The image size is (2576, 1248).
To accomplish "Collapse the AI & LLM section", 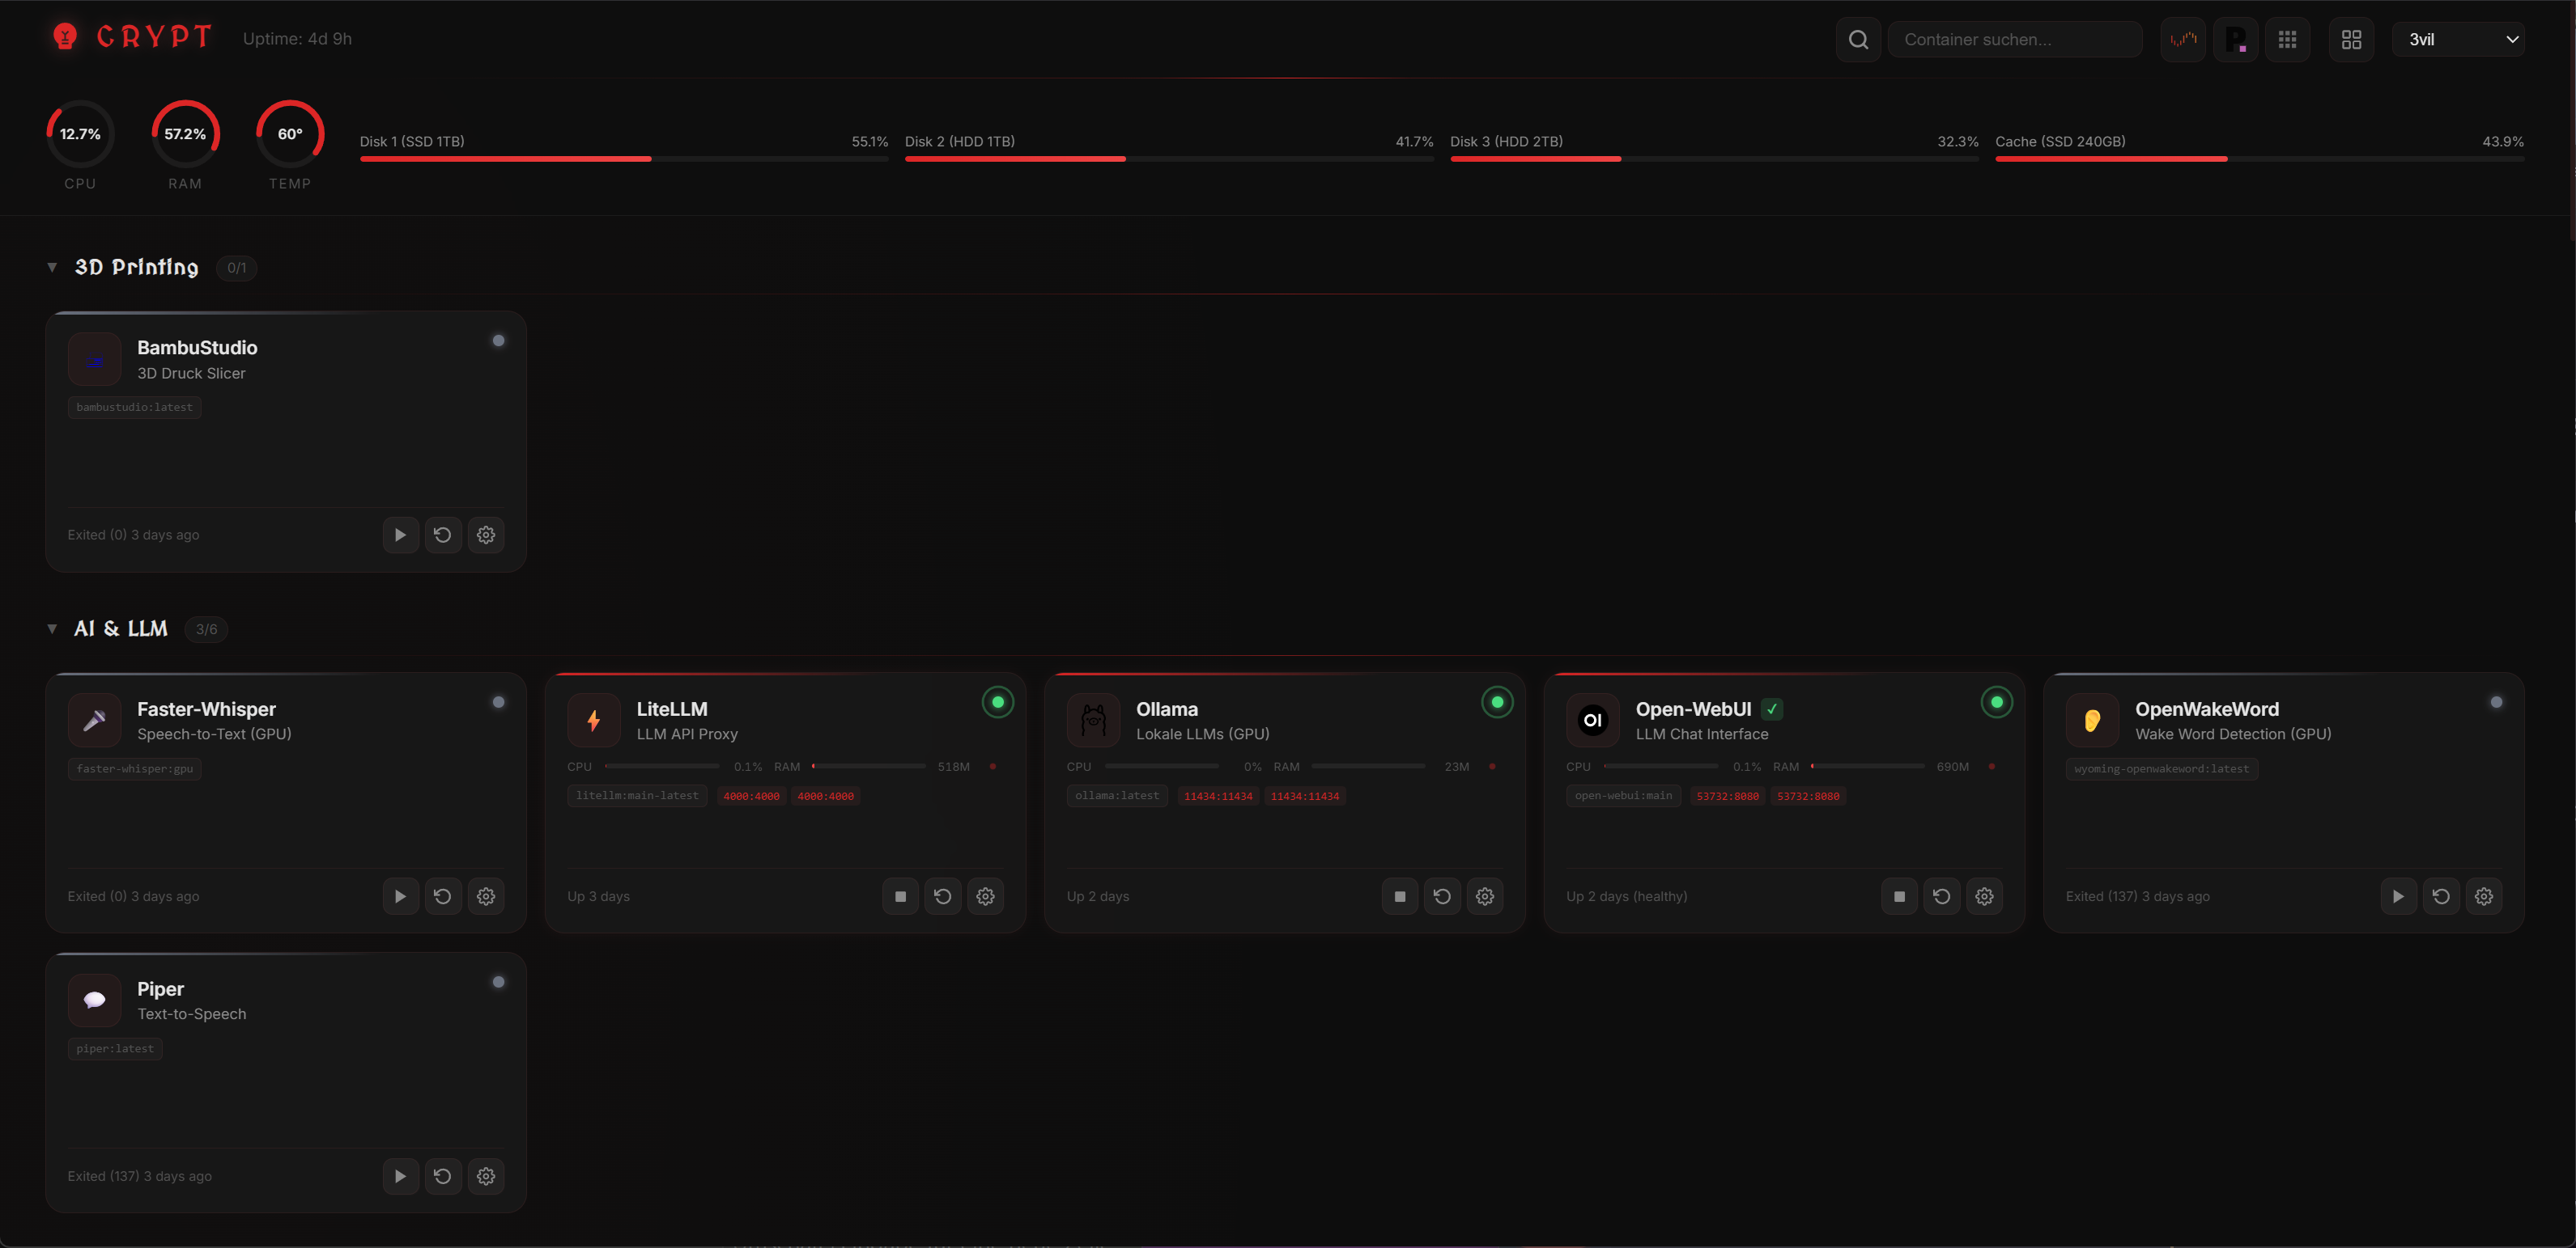I will (x=52, y=628).
